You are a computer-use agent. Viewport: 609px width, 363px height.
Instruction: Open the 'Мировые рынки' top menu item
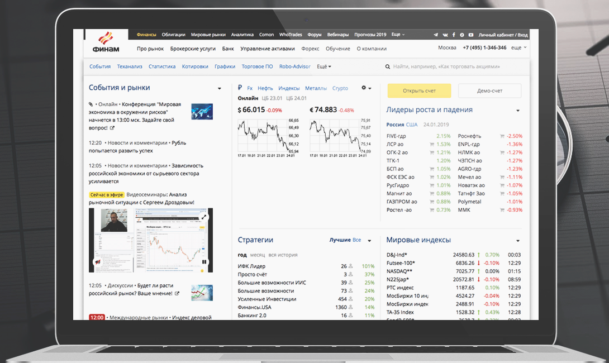pyautogui.click(x=208, y=35)
